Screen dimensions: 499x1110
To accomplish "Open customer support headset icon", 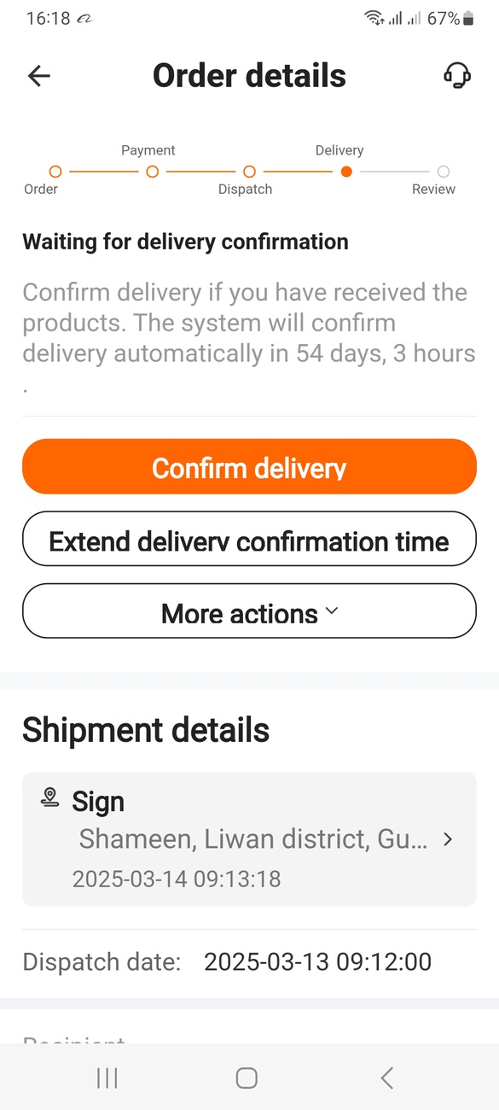I will 457,75.
